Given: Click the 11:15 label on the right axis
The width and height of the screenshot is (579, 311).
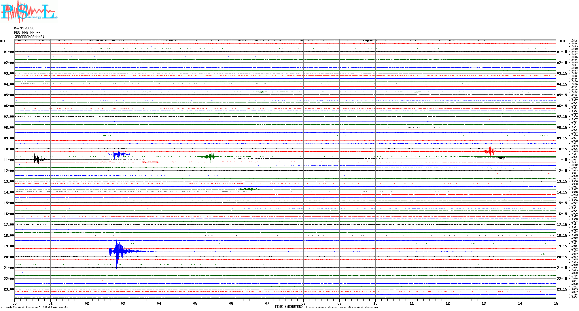Looking at the screenshot, I should point(562,160).
